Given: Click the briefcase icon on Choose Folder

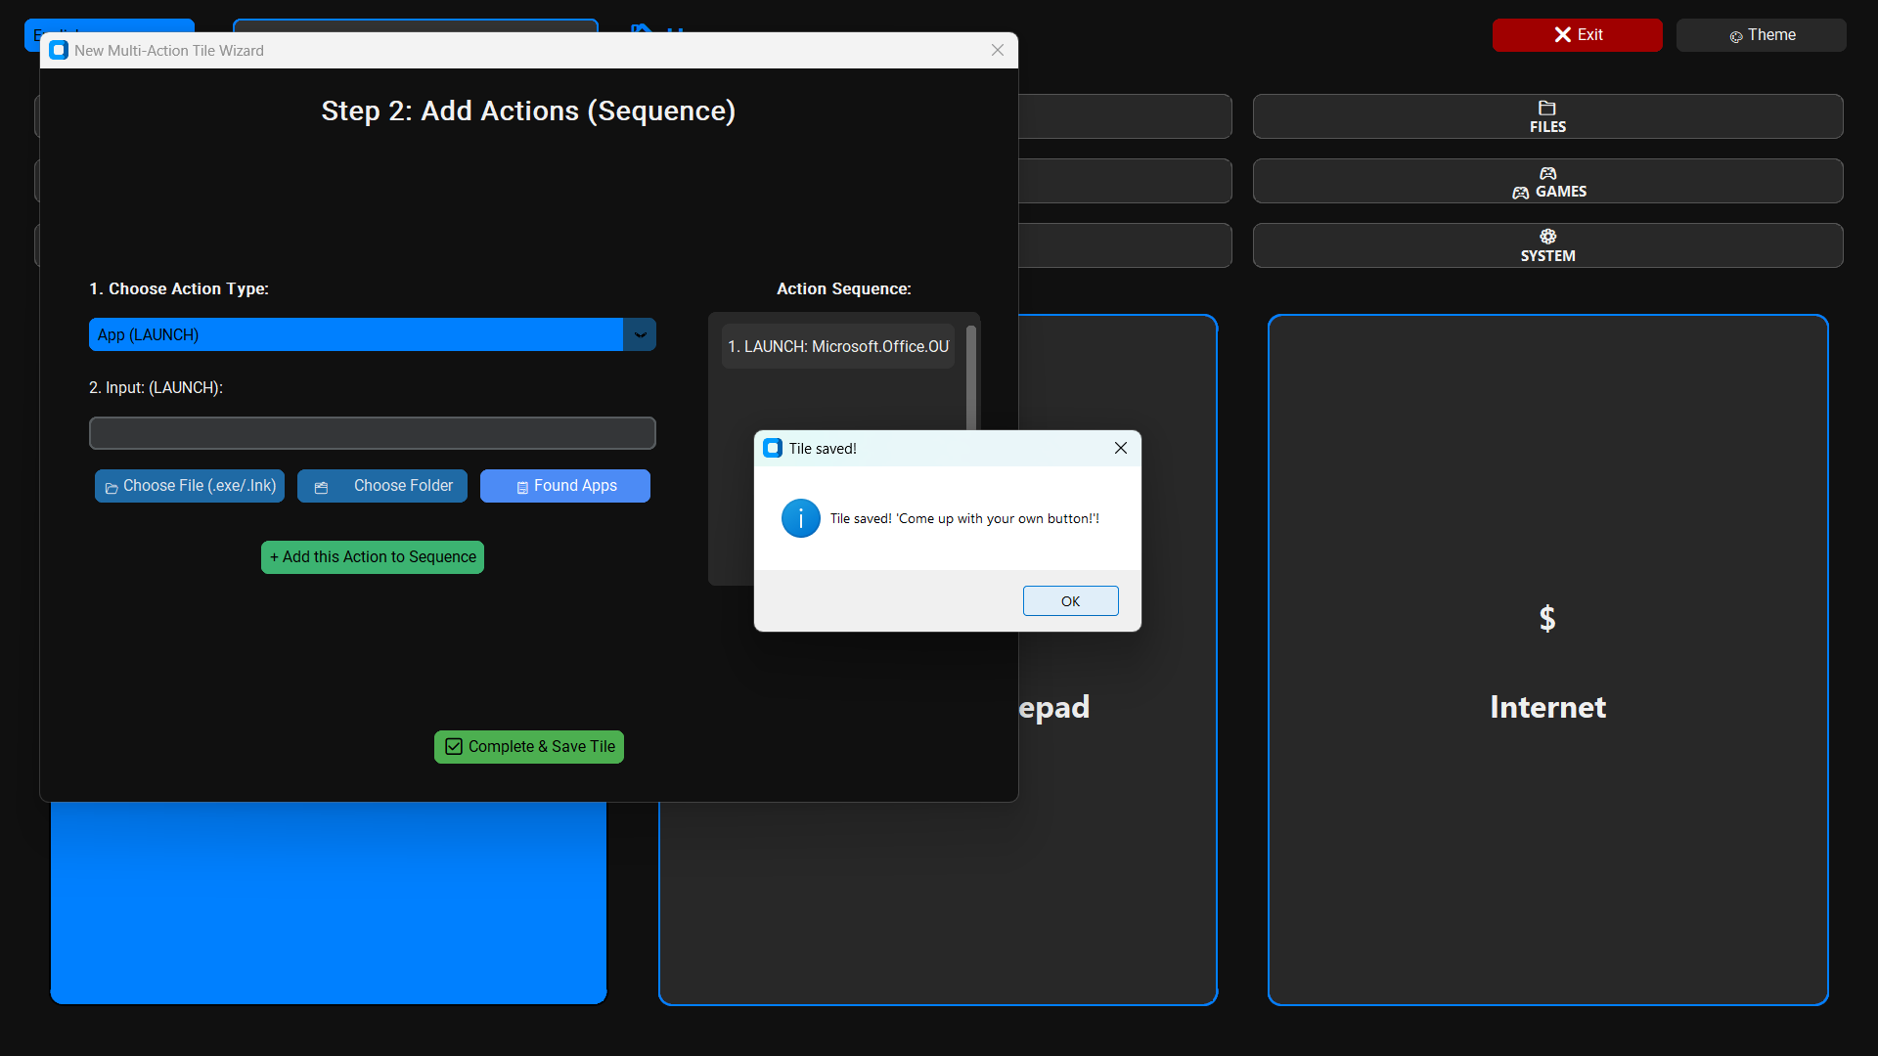Looking at the screenshot, I should 322,486.
